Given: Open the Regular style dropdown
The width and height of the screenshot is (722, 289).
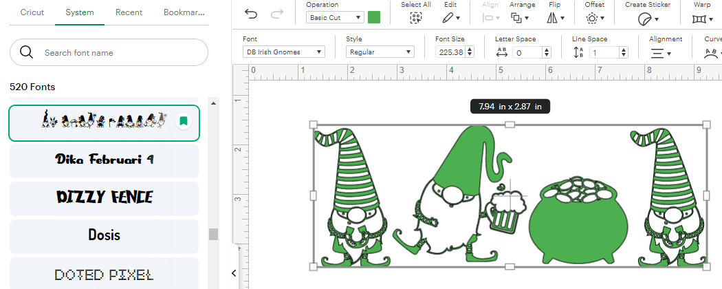Looking at the screenshot, I should pyautogui.click(x=380, y=52).
